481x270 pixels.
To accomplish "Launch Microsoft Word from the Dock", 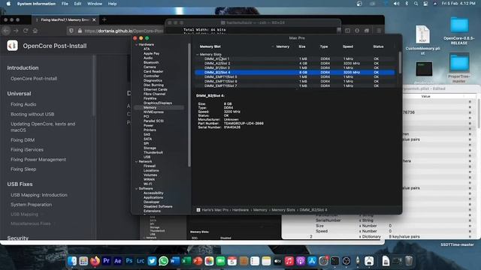I will point(175,261).
